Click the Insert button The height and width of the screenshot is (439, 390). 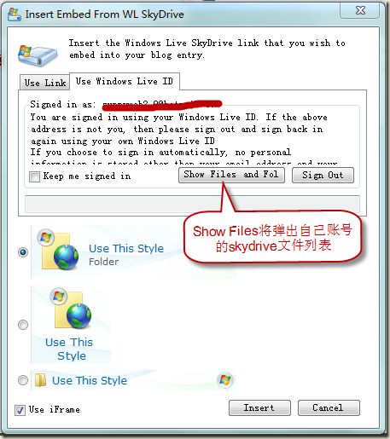pyautogui.click(x=259, y=407)
